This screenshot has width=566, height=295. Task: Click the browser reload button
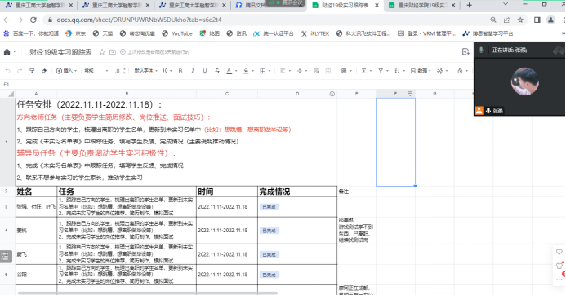pos(33,20)
